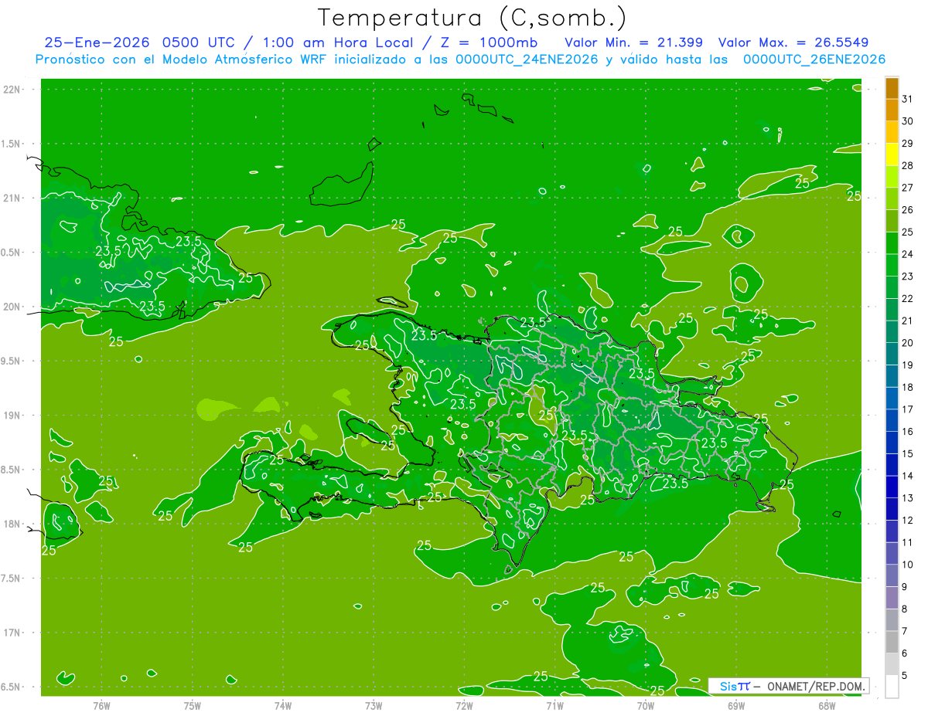Screen dimensions: 928x716
Task: Click the 0000UTC_24ENE2026 initialization time text
Action: [527, 59]
